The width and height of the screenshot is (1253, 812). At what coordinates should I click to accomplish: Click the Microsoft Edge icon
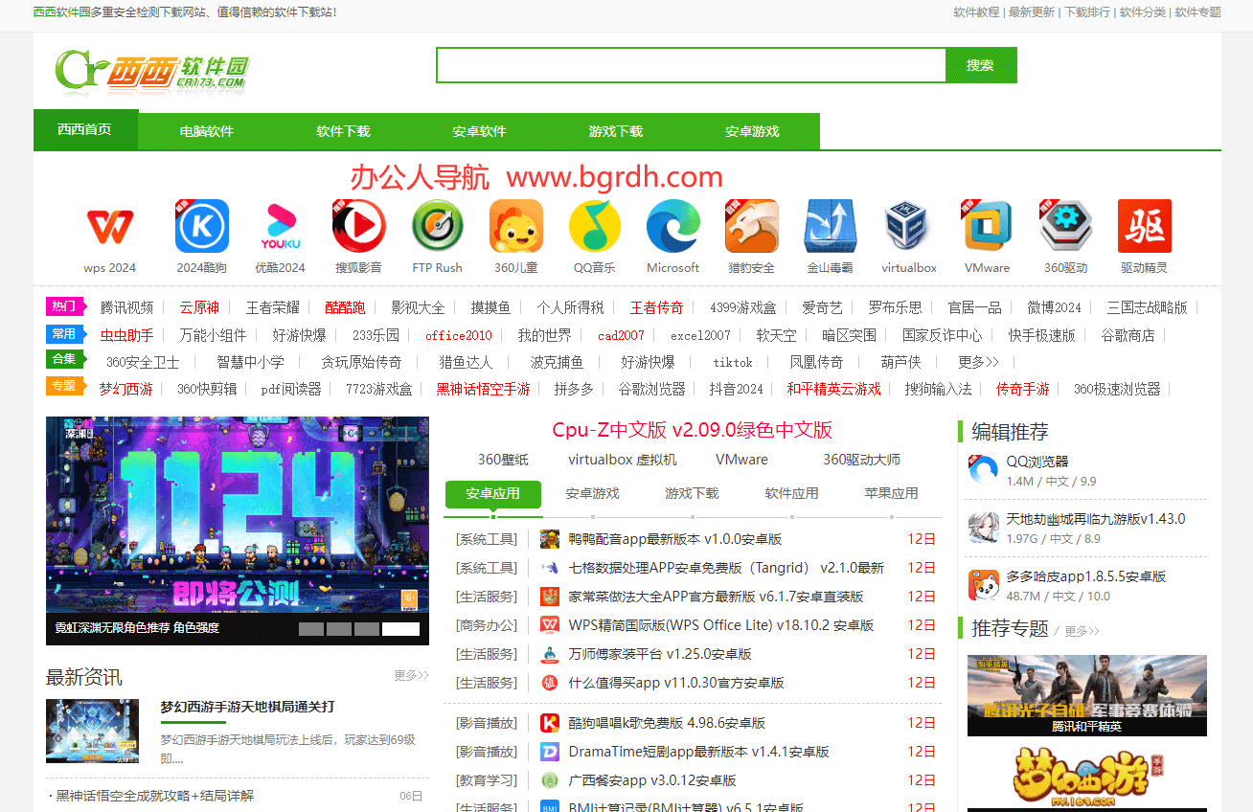tap(672, 227)
